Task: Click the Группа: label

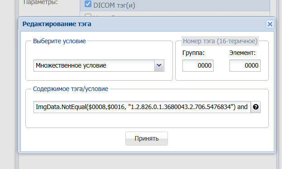Action: click(193, 53)
